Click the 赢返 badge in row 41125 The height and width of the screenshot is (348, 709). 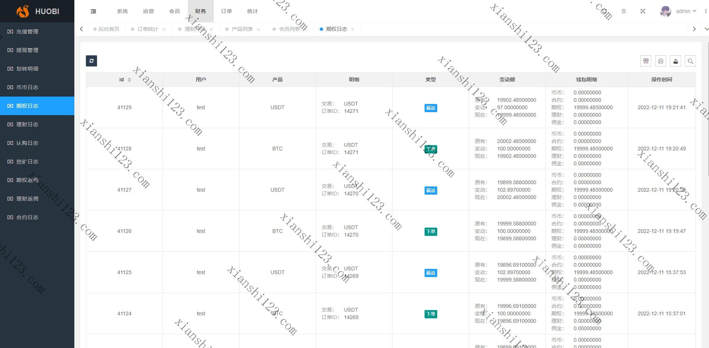431,273
